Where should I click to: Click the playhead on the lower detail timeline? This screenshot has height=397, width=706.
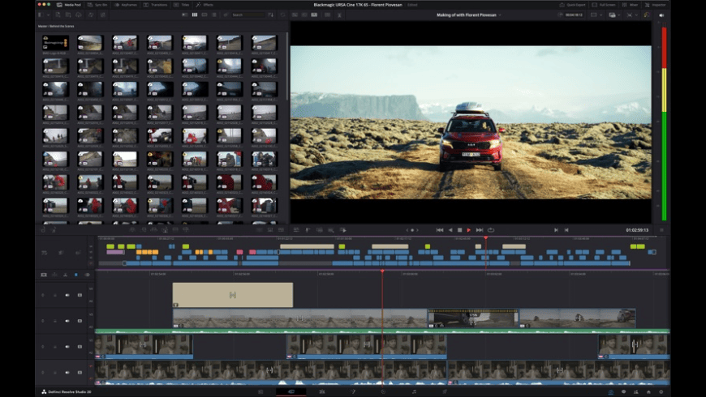(382, 271)
